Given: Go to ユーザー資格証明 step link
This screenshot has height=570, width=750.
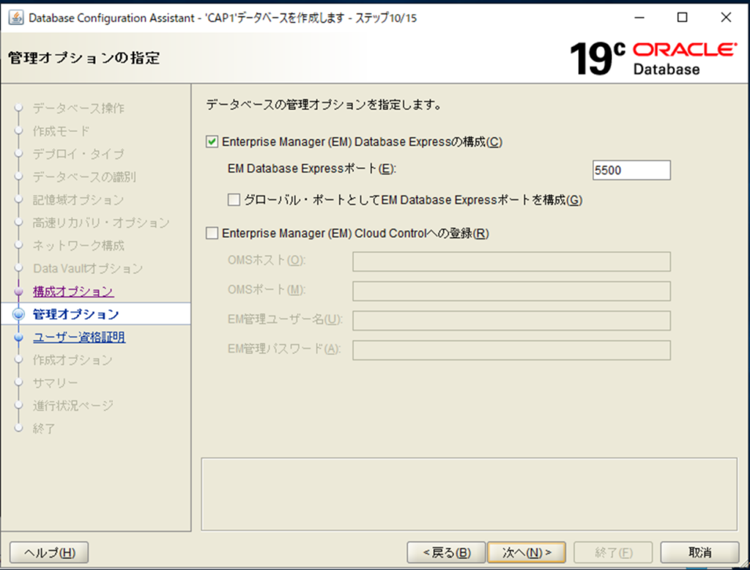Looking at the screenshot, I should point(79,338).
